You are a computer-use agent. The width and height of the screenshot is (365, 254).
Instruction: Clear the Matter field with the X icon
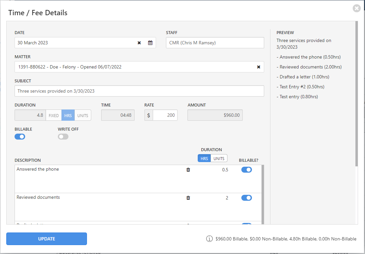[259, 66]
